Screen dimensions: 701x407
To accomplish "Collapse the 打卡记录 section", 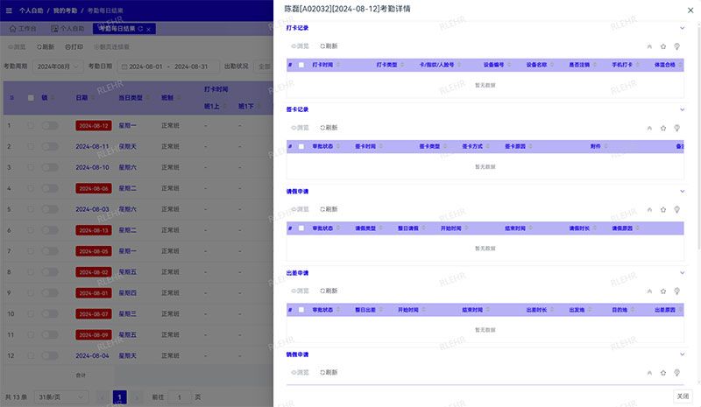I will (683, 28).
